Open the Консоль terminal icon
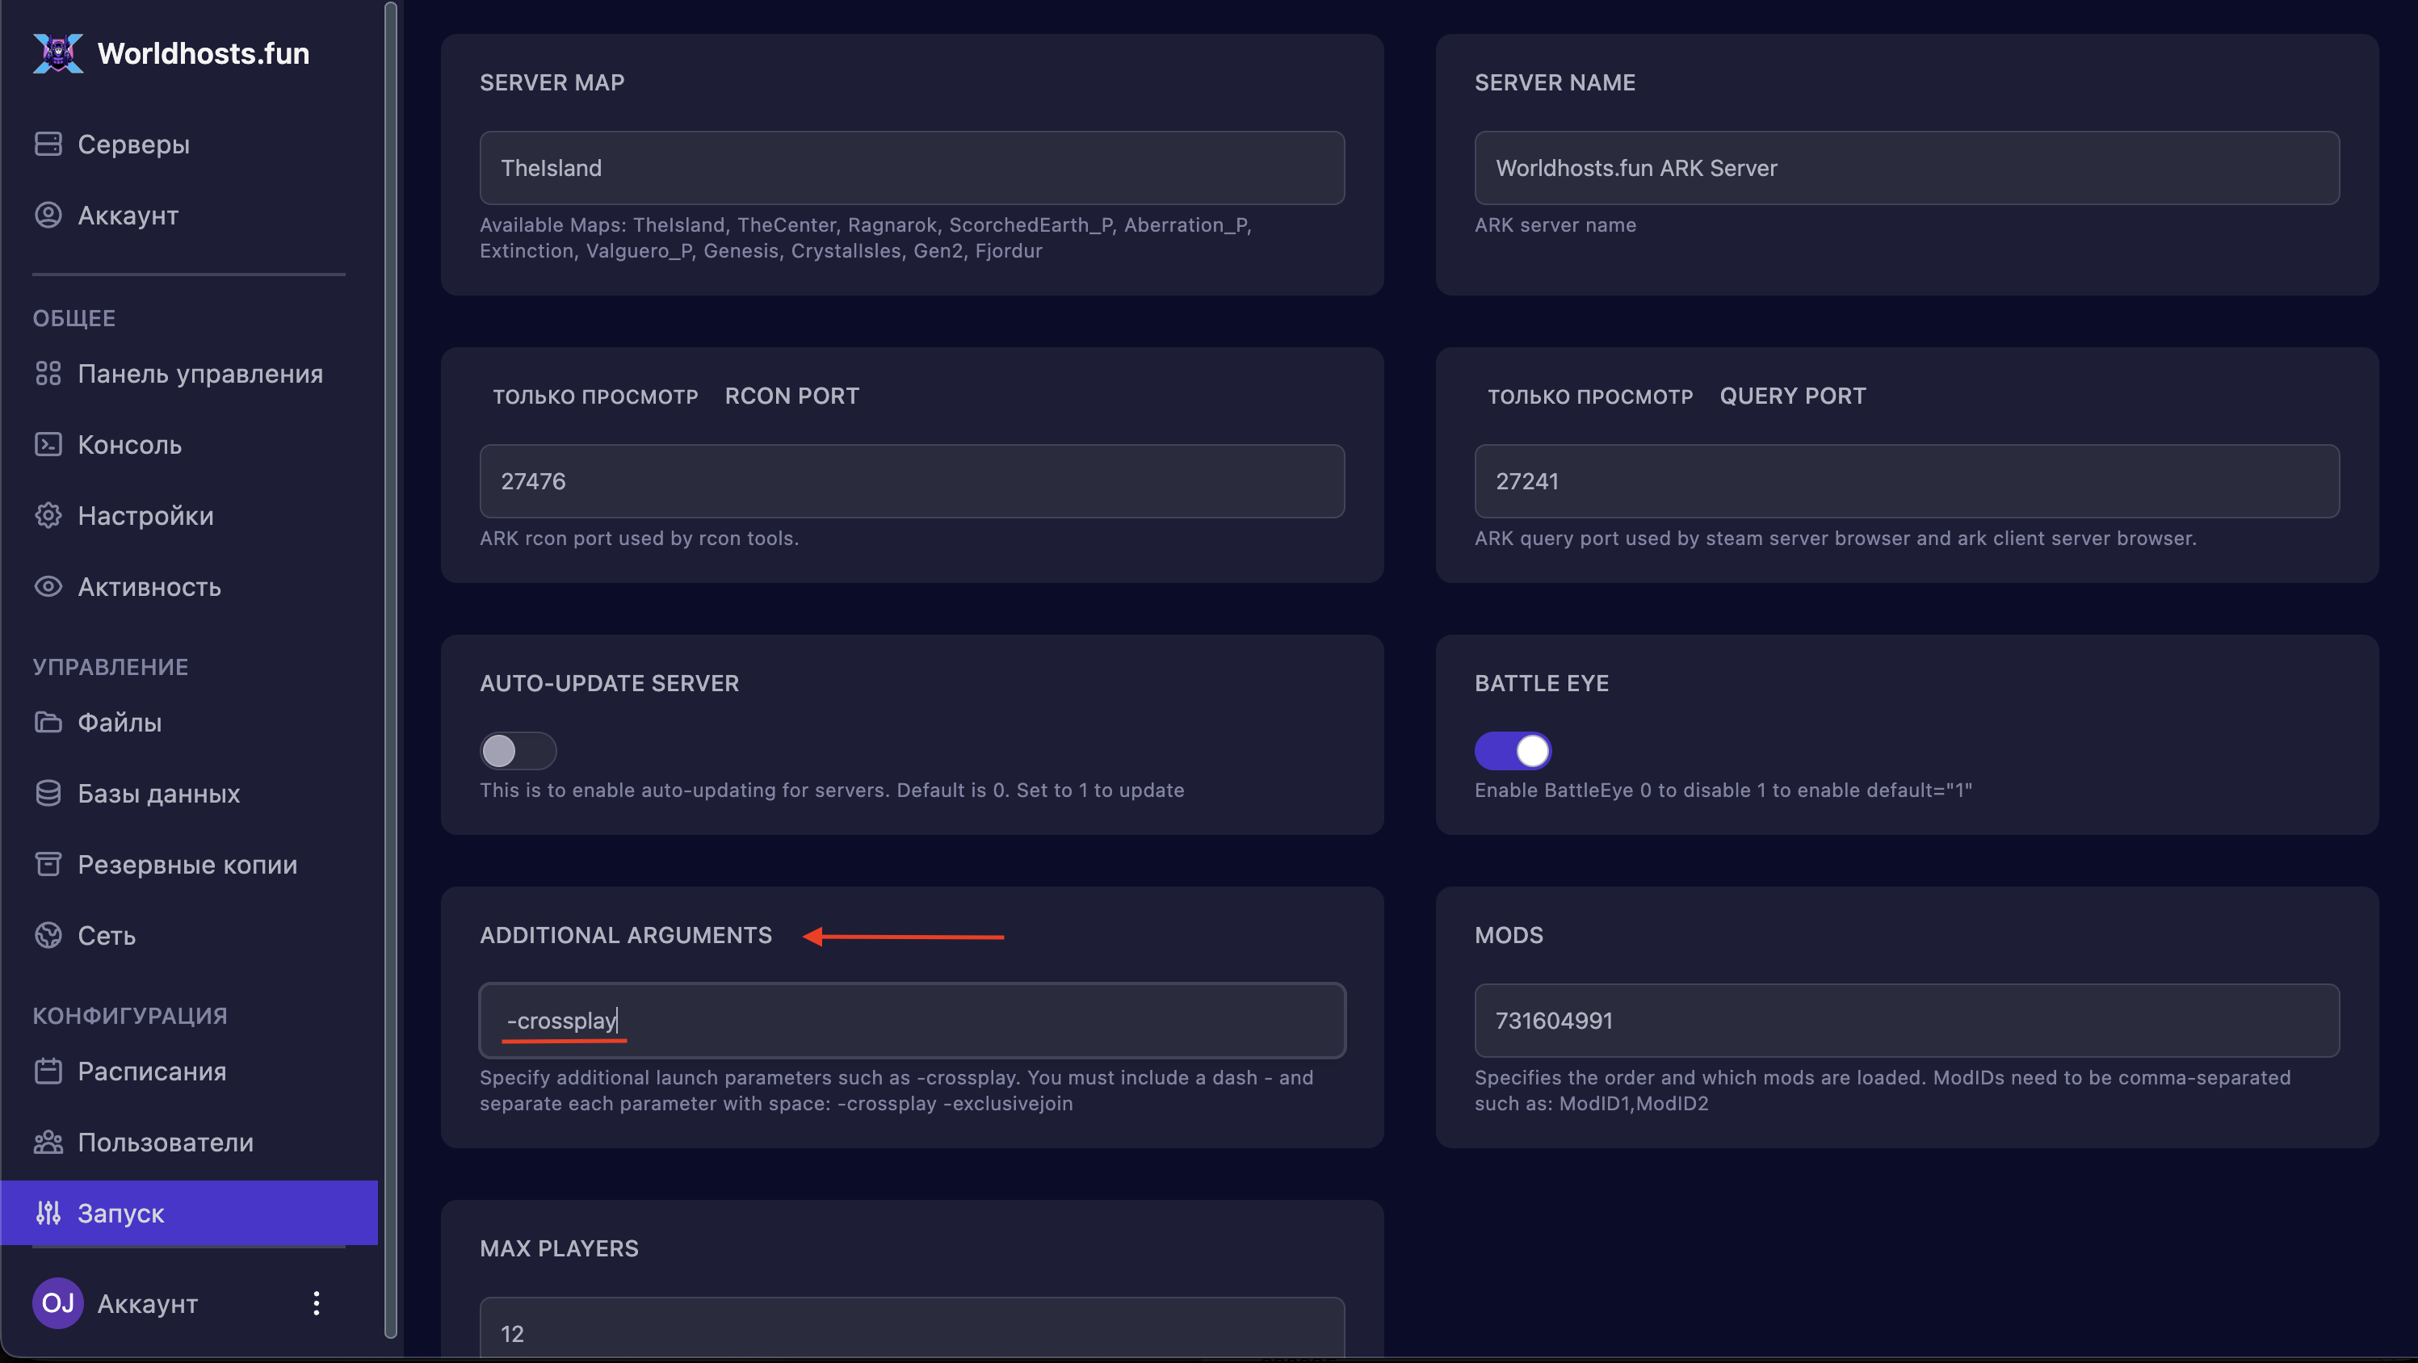 48,444
